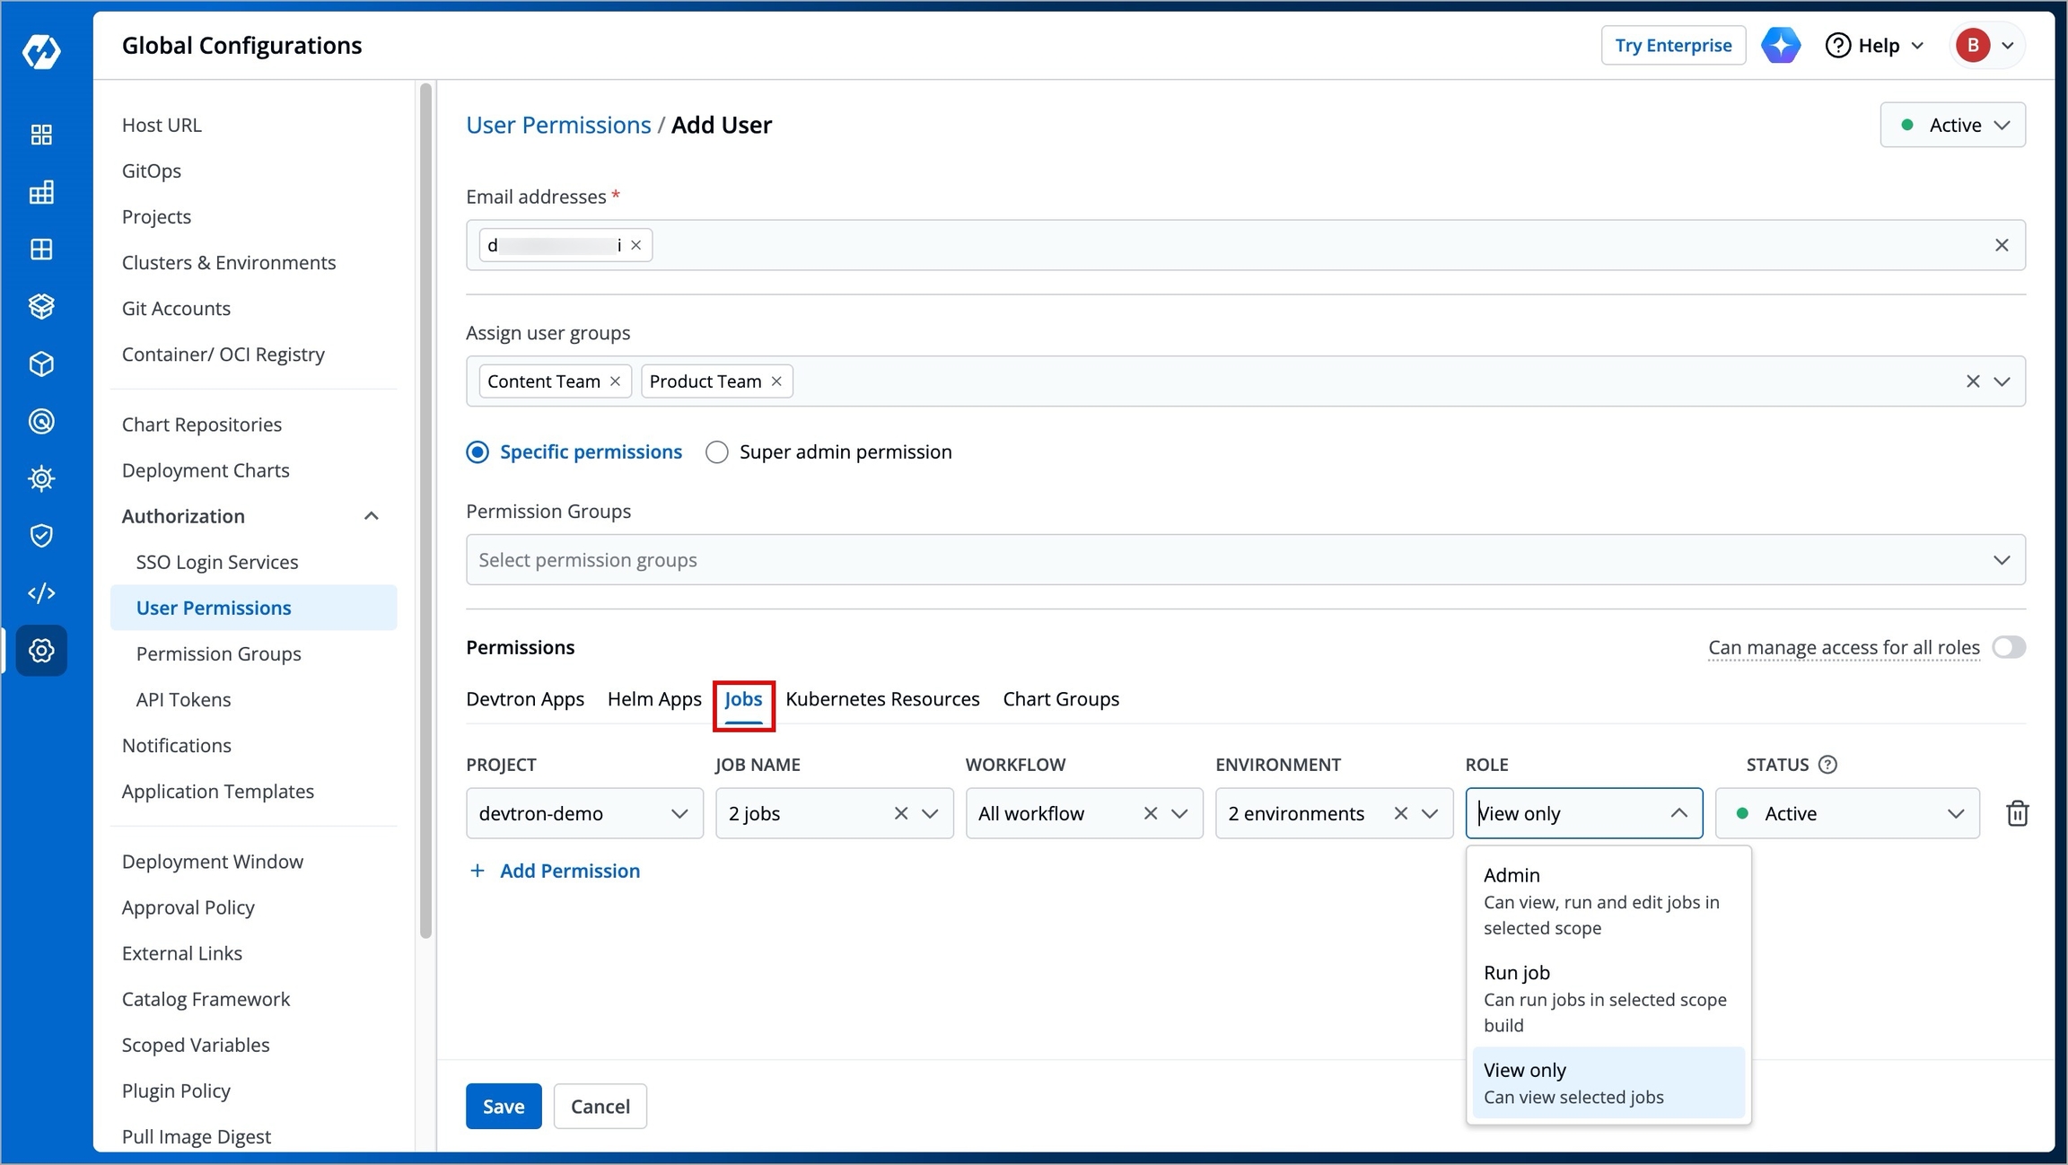2068x1165 pixels.
Task: Open Select permission groups dropdown
Action: coord(1245,560)
